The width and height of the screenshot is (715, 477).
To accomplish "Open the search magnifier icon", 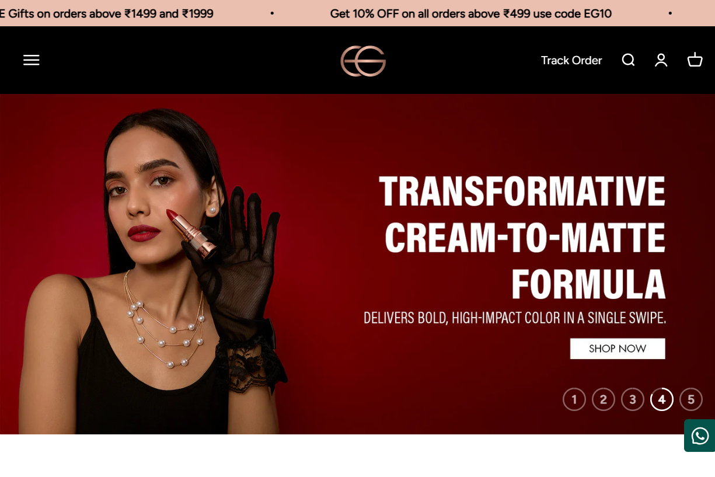I will tap(628, 60).
